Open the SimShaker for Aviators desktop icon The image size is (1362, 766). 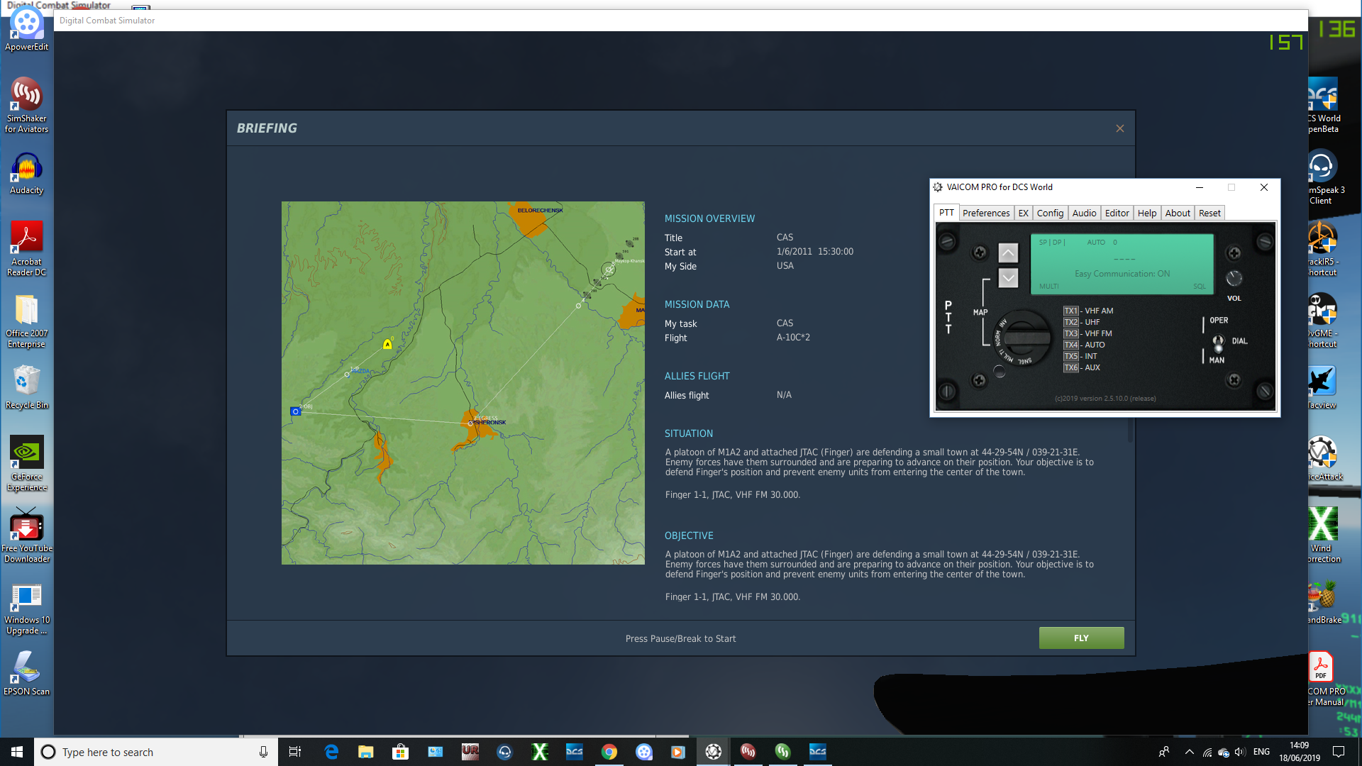click(x=27, y=105)
